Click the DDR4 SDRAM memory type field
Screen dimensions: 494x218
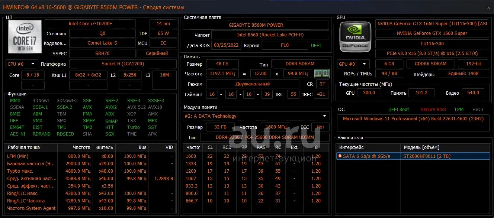coord(300,64)
